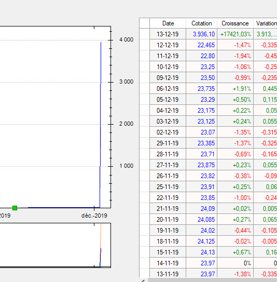Select cotation value 22,465
This screenshot has width=277, height=282.
(x=202, y=45)
